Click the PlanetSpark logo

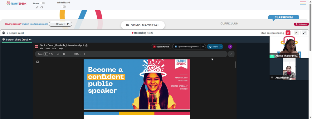pos(16,3)
